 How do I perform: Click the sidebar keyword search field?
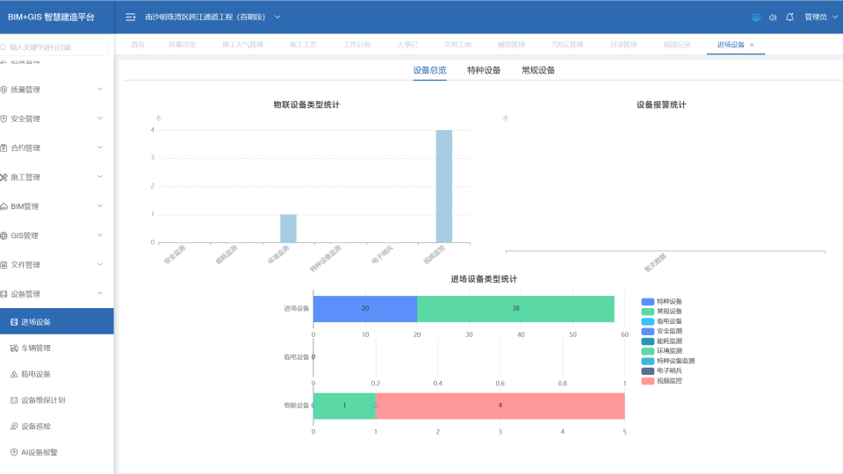[x=58, y=47]
